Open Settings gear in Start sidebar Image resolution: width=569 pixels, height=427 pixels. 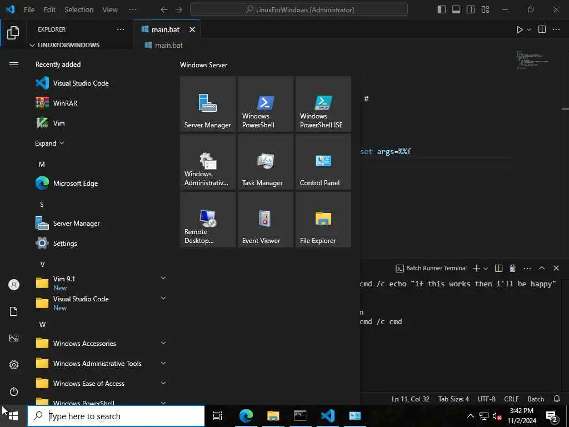click(14, 365)
